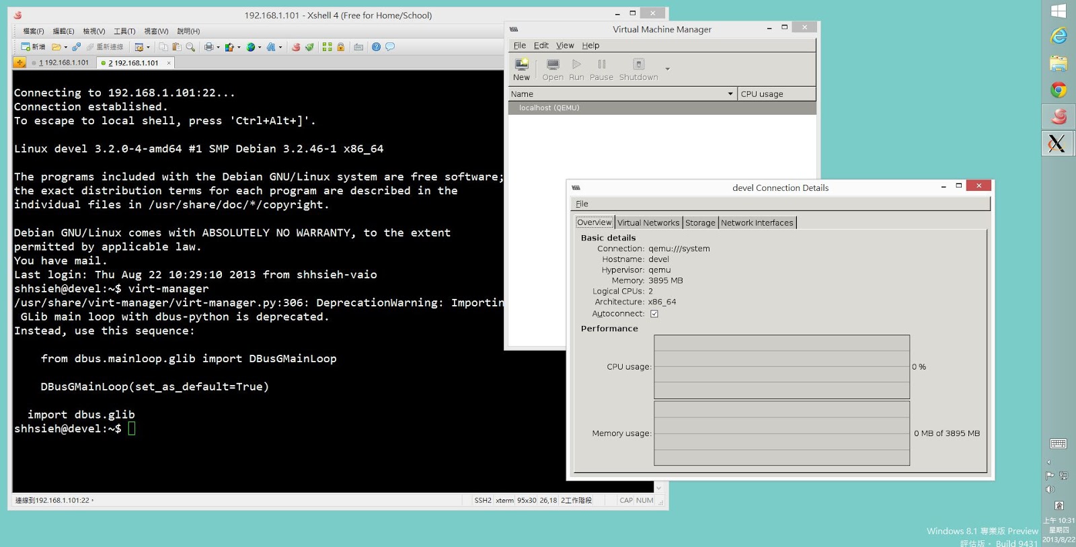
Task: Click the scroll down arrow of Xshell terminal
Action: tap(658, 488)
